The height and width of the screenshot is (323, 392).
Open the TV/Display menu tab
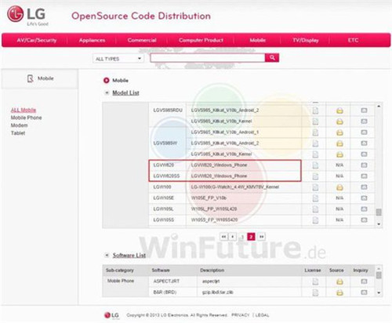coord(306,40)
